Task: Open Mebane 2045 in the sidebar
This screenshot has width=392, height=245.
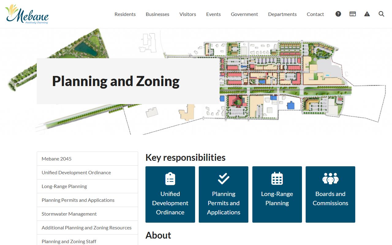Action: [x=87, y=159]
